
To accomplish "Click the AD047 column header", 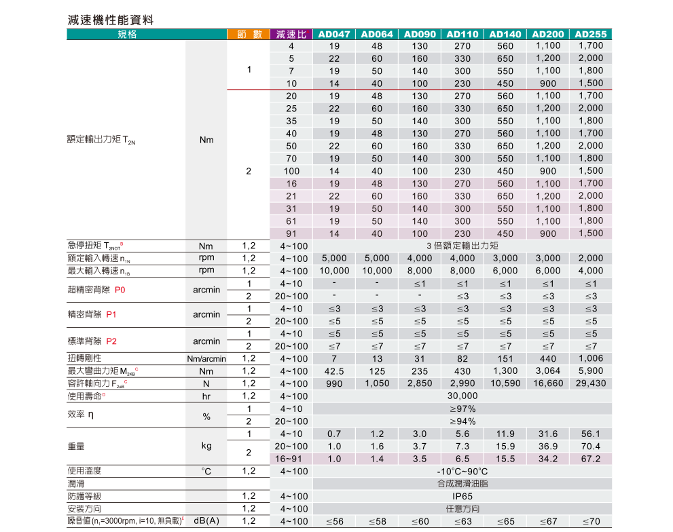I will pyautogui.click(x=334, y=34).
